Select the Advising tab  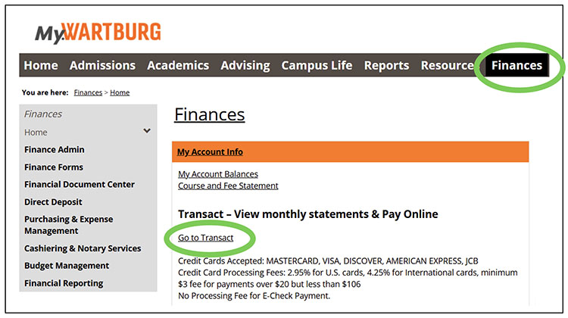tap(245, 65)
